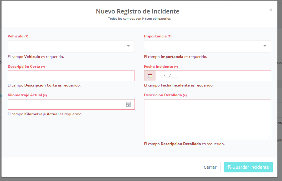Image resolution: width=282 pixels, height=181 pixels.
Task: Click the floppy disk icon on Guardar Incidente
Action: (x=229, y=167)
